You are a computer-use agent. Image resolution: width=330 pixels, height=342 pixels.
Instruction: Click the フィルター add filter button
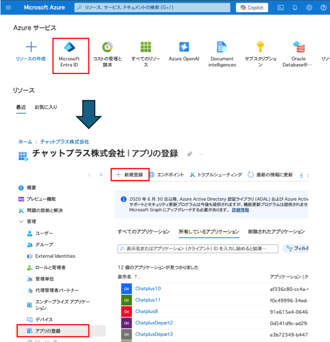(x=296, y=248)
